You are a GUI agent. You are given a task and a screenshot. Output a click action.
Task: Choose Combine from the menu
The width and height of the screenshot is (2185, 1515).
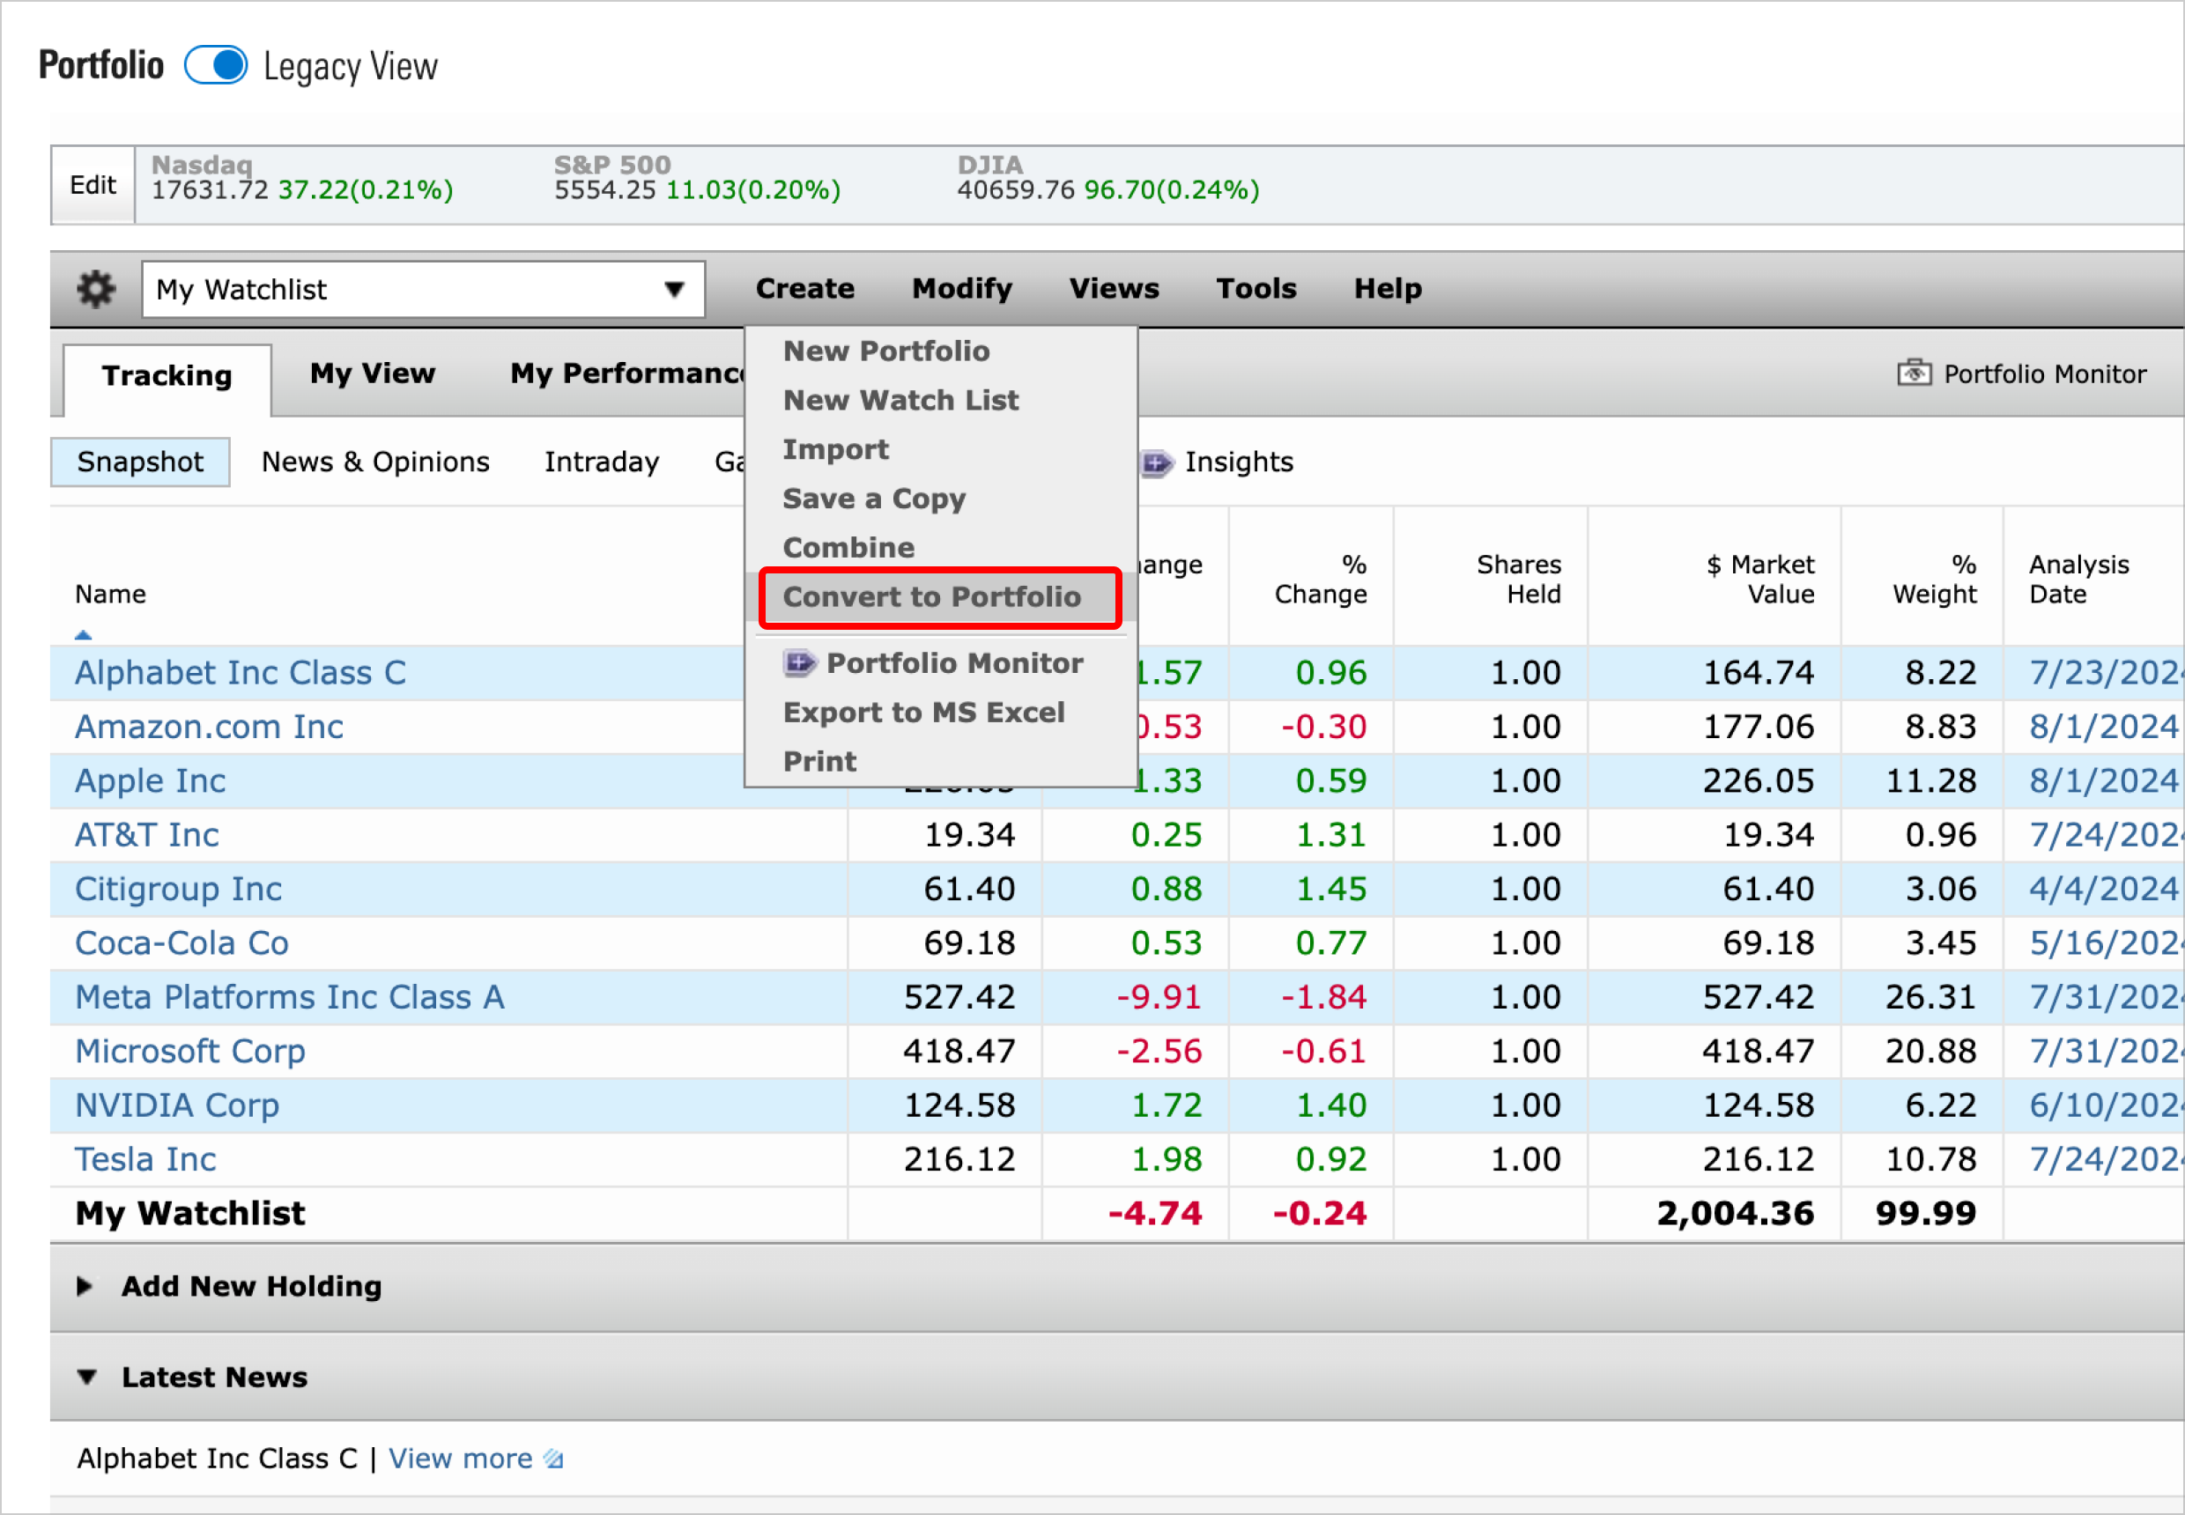click(848, 548)
